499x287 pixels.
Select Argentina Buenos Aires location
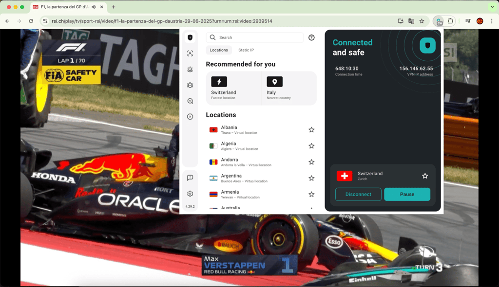[261, 179]
